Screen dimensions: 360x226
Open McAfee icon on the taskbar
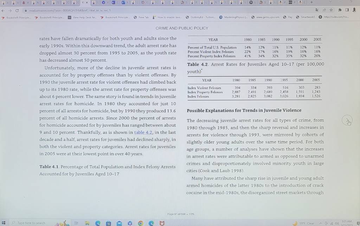coord(162,223)
